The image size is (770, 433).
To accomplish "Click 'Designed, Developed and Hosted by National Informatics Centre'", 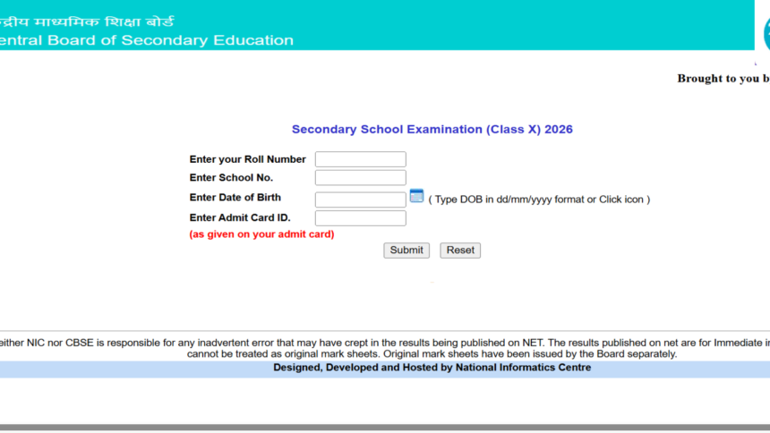I will click(x=432, y=368).
